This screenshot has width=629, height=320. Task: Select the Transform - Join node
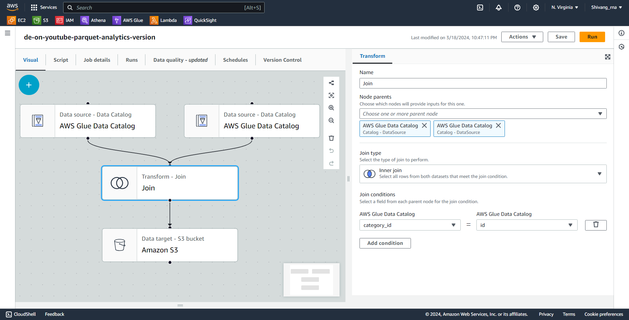pyautogui.click(x=170, y=183)
